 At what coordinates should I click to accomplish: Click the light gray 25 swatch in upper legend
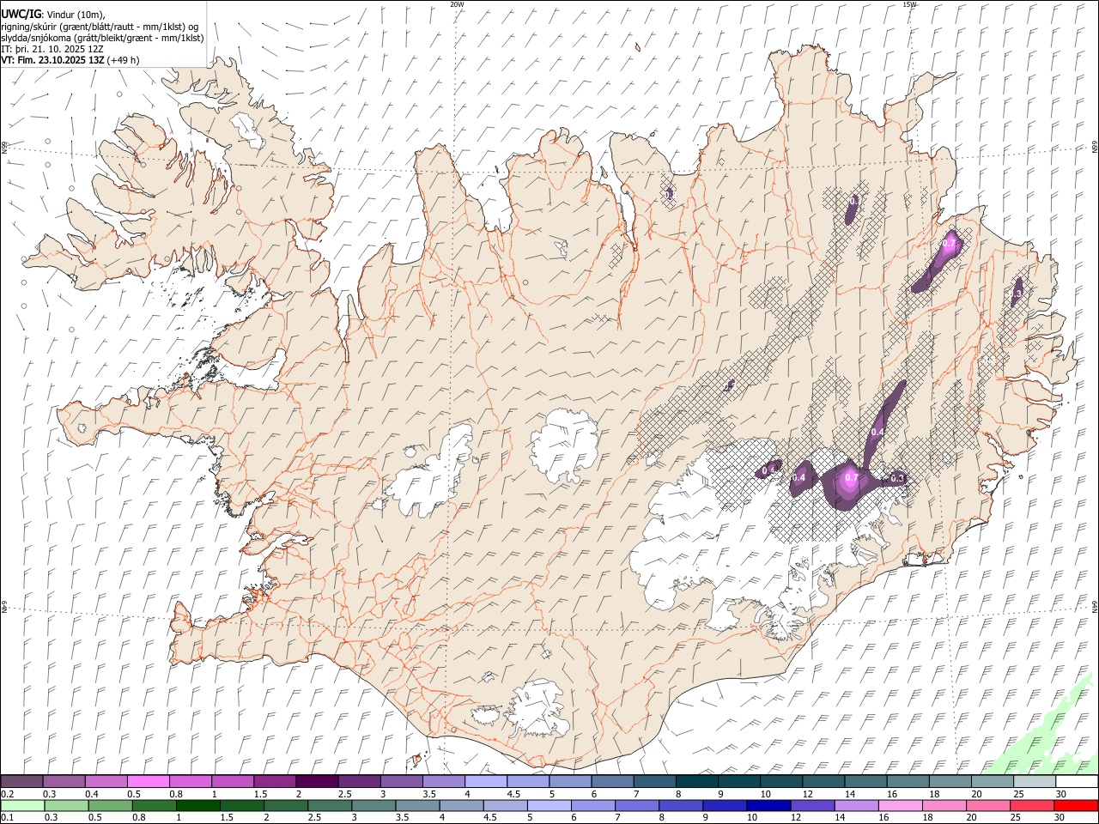click(1035, 782)
